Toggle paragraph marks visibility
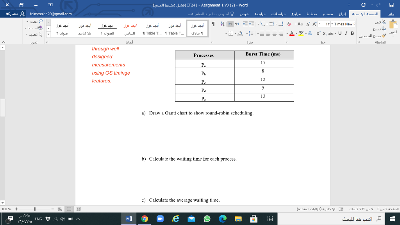 214,24
